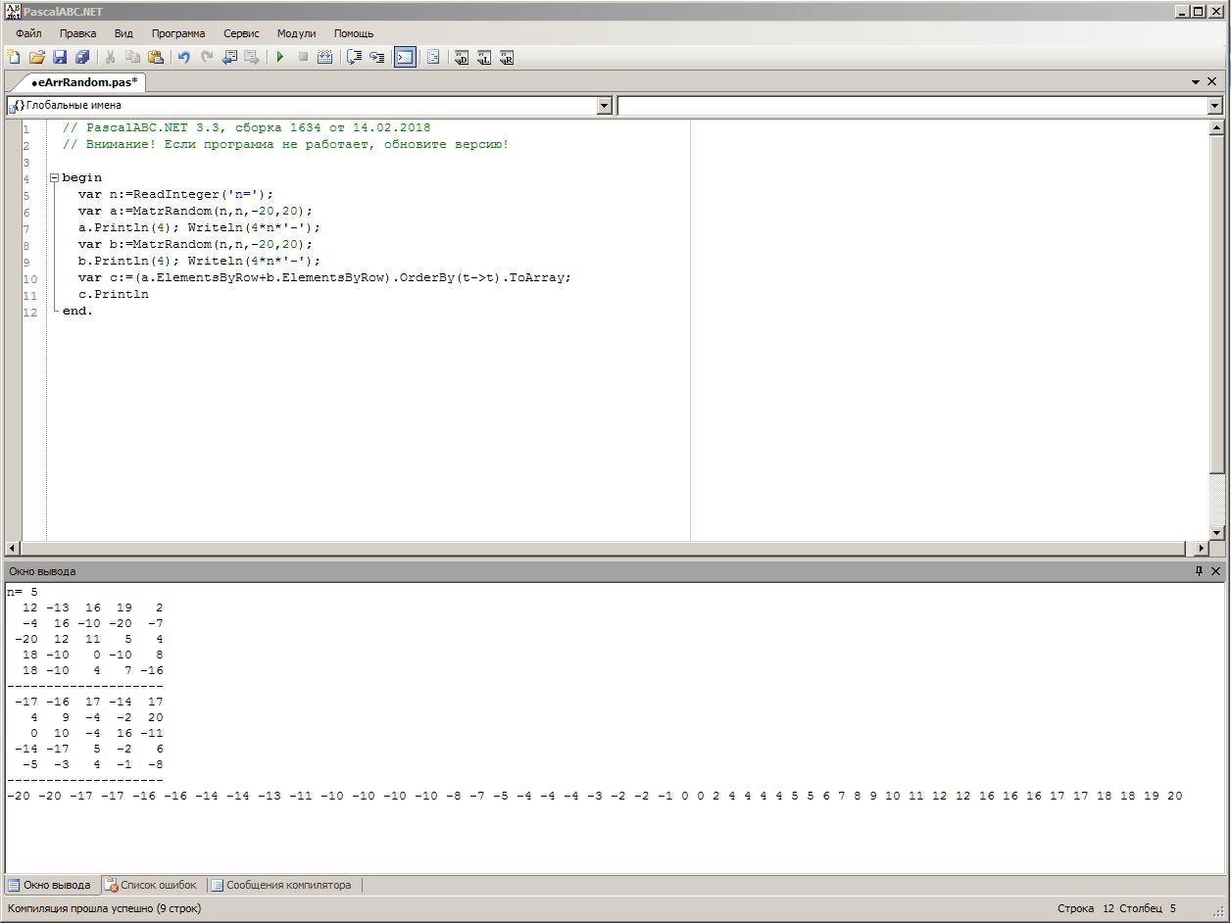
Task: Click the Save All toolbar icon
Action: 82,58
